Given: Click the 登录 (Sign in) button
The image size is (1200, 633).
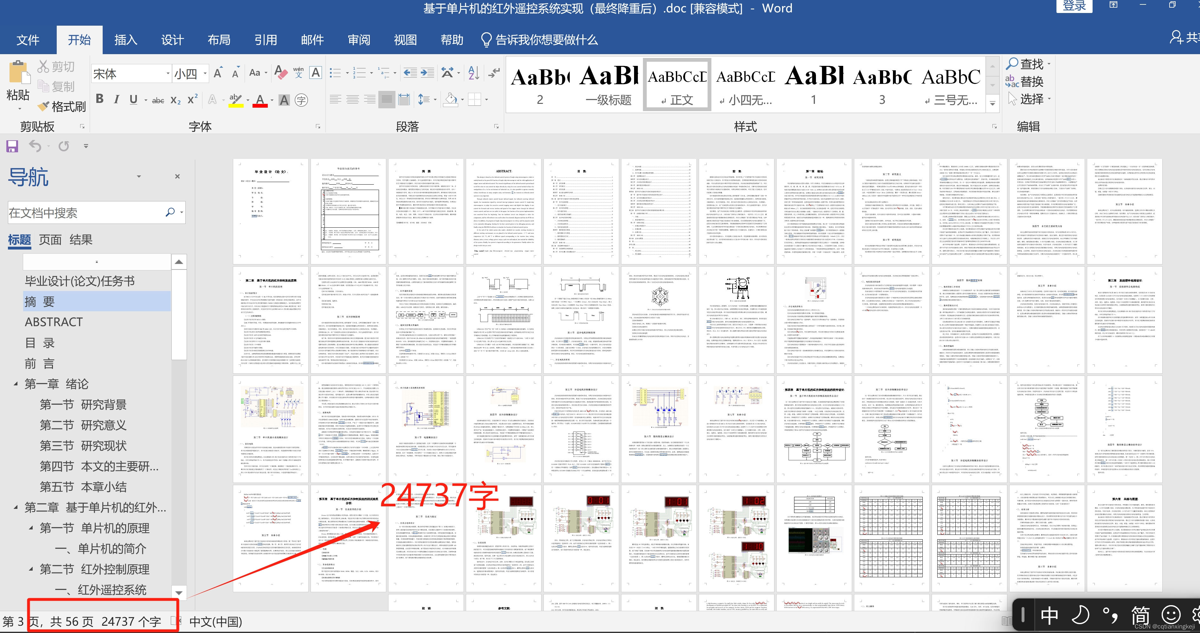Looking at the screenshot, I should pyautogui.click(x=1074, y=6).
